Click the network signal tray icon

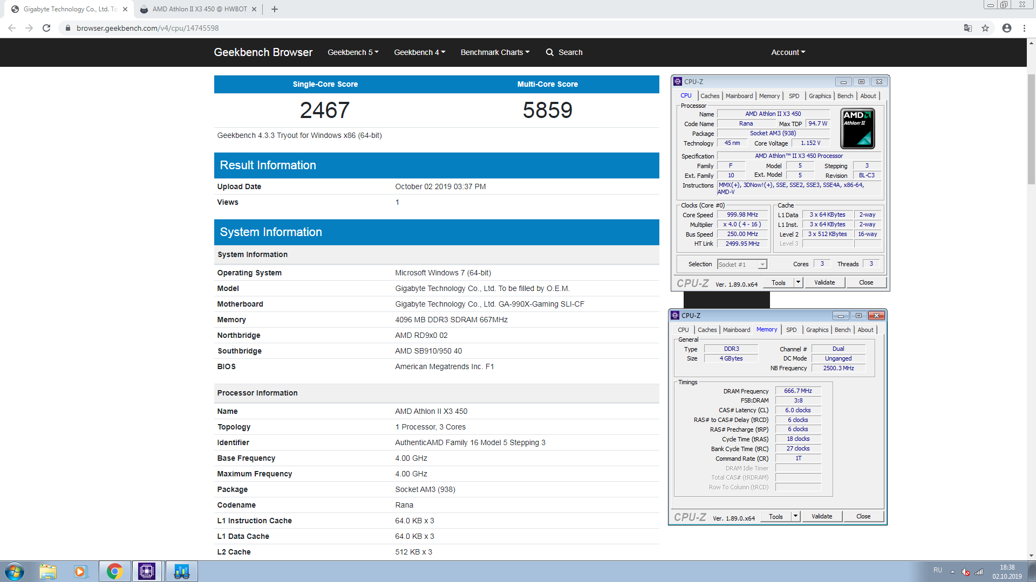pos(979,572)
